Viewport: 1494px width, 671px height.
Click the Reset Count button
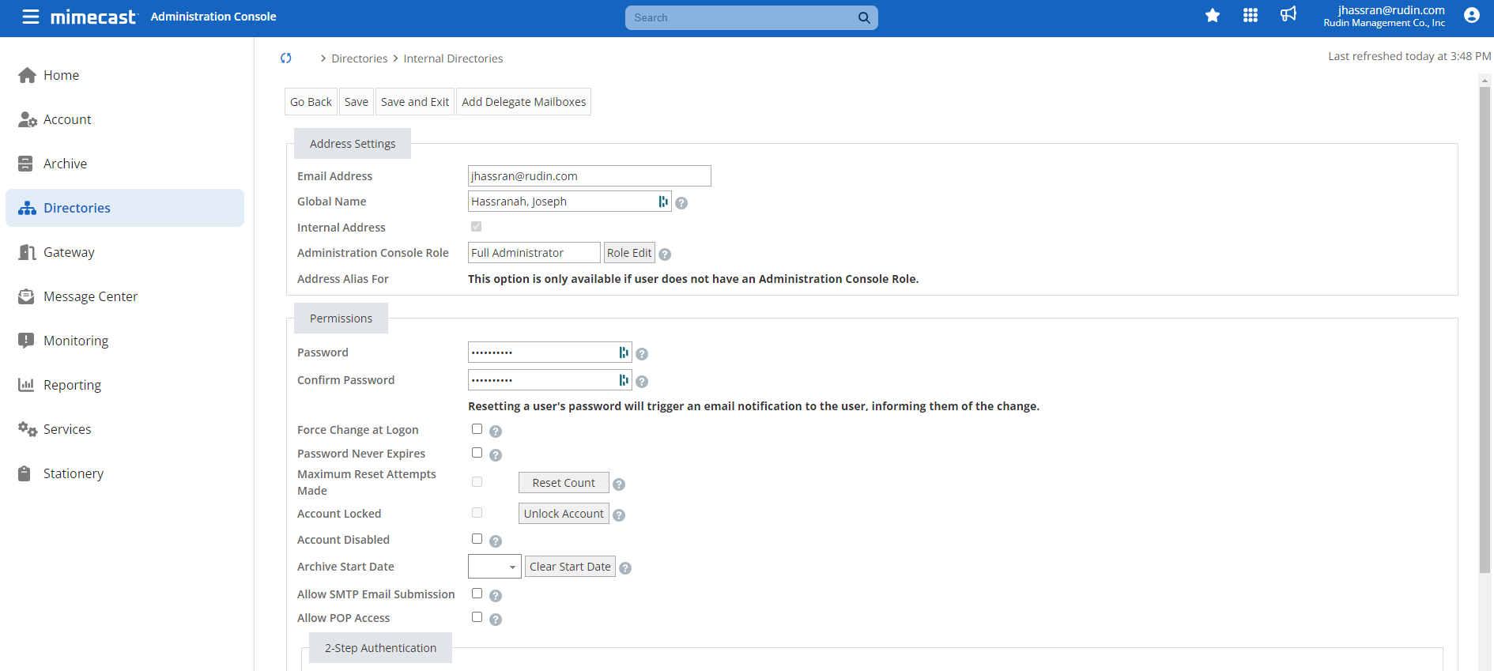(564, 483)
